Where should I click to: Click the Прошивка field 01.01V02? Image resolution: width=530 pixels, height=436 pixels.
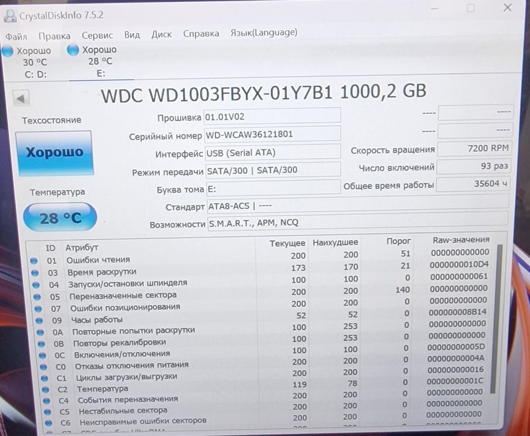(272, 116)
